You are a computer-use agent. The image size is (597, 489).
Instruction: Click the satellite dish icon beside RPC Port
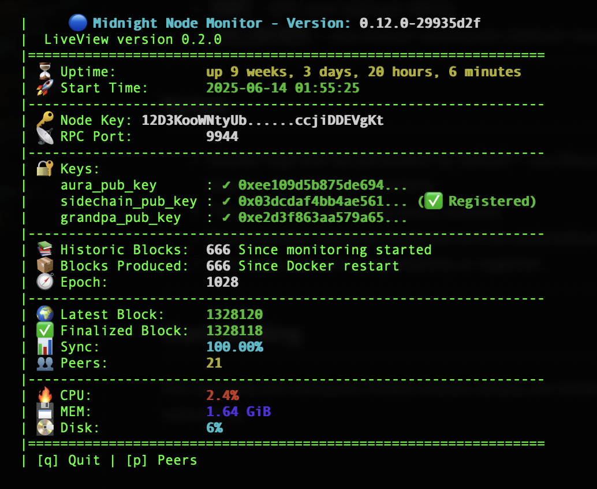click(x=44, y=136)
